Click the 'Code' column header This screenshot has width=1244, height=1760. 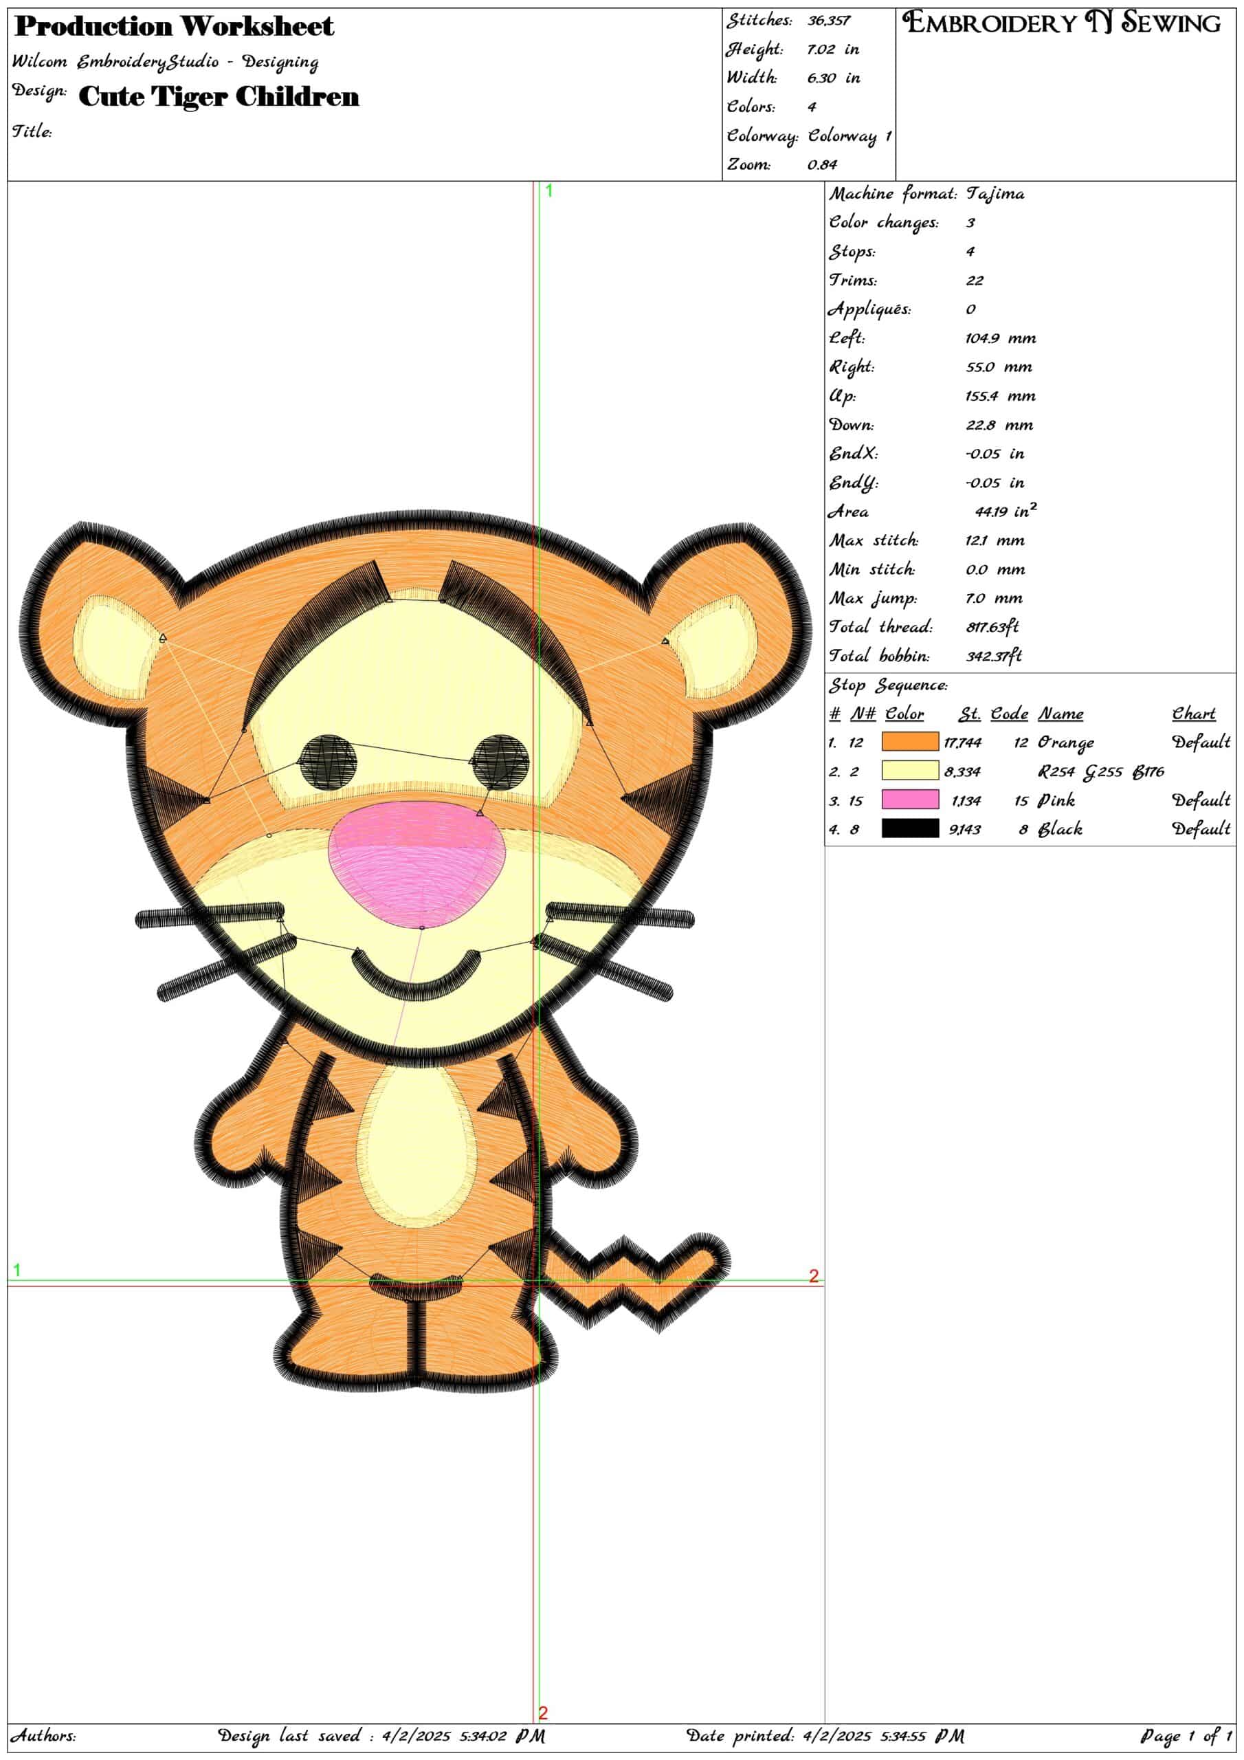click(x=1009, y=714)
